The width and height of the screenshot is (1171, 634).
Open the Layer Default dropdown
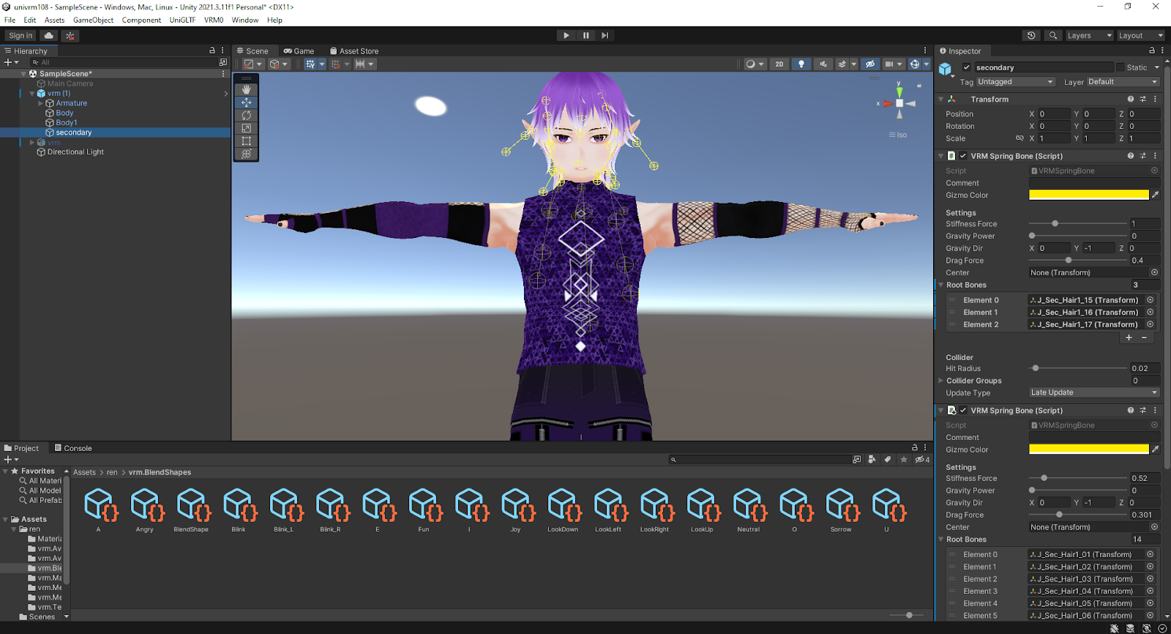click(1123, 82)
